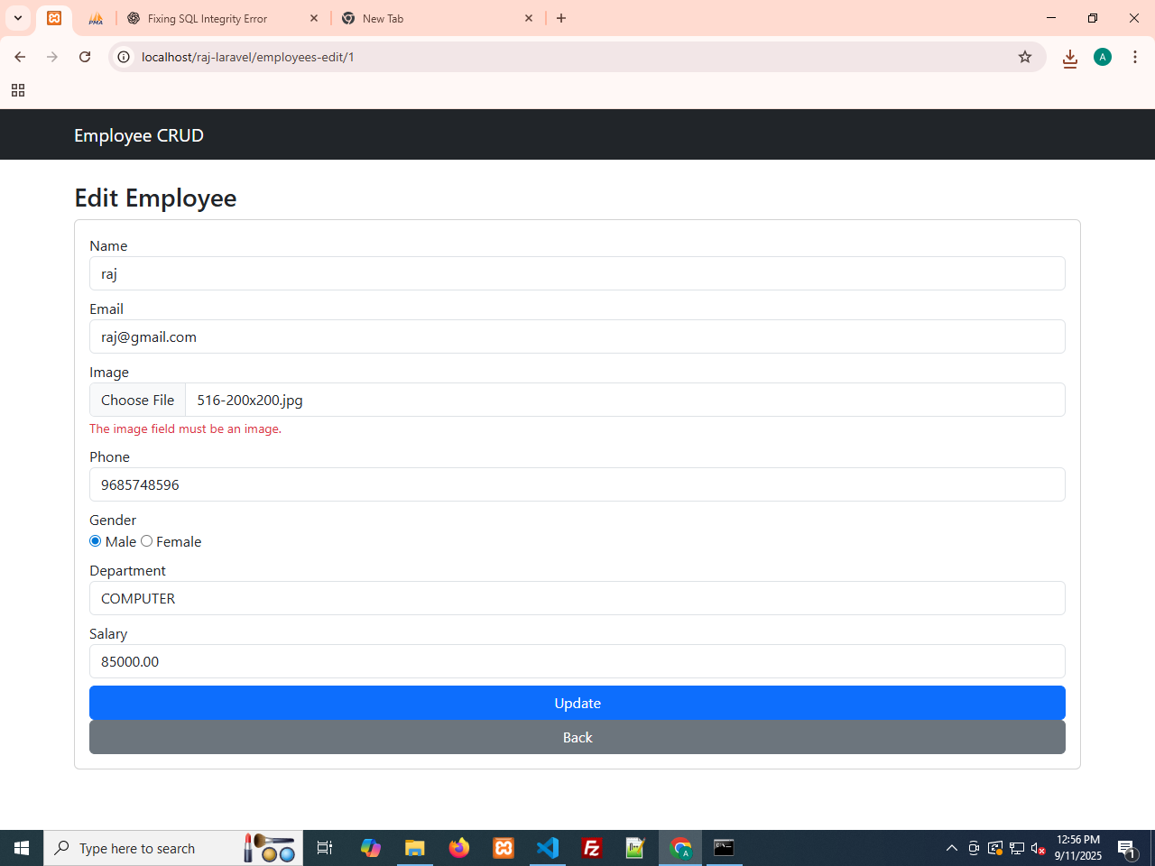Launch FileZilla from the taskbar

[592, 848]
